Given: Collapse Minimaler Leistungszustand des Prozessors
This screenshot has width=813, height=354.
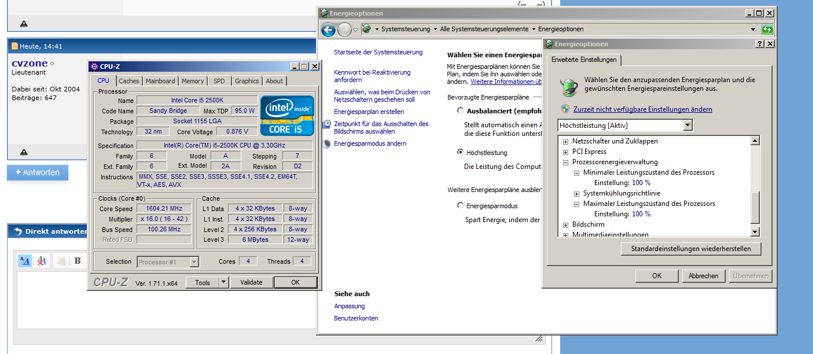Looking at the screenshot, I should [577, 172].
